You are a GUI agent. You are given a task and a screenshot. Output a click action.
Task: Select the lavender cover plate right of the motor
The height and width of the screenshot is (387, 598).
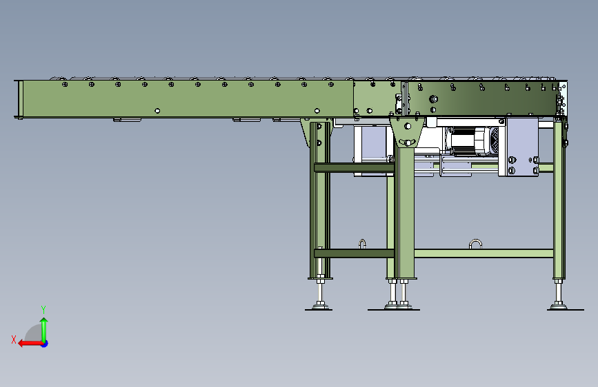click(x=521, y=147)
